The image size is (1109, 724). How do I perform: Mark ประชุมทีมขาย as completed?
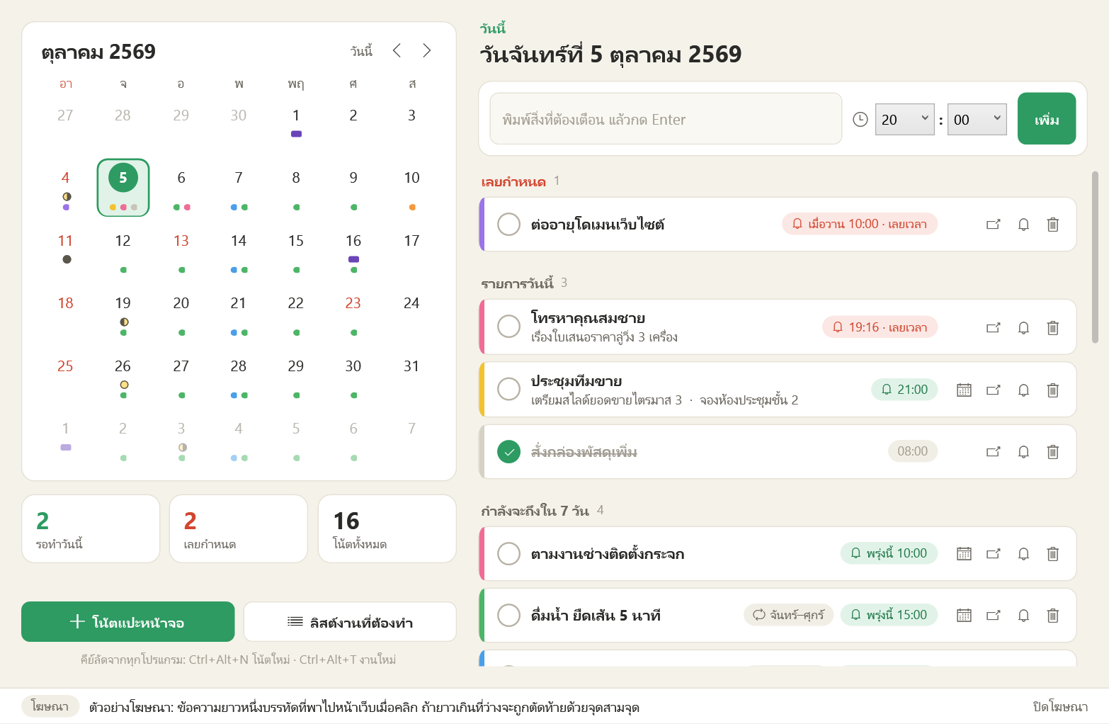tap(508, 389)
